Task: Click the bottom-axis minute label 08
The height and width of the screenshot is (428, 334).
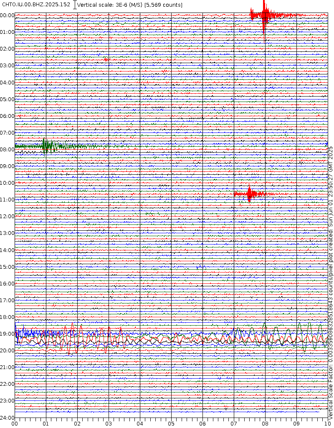Action: pos(265,424)
